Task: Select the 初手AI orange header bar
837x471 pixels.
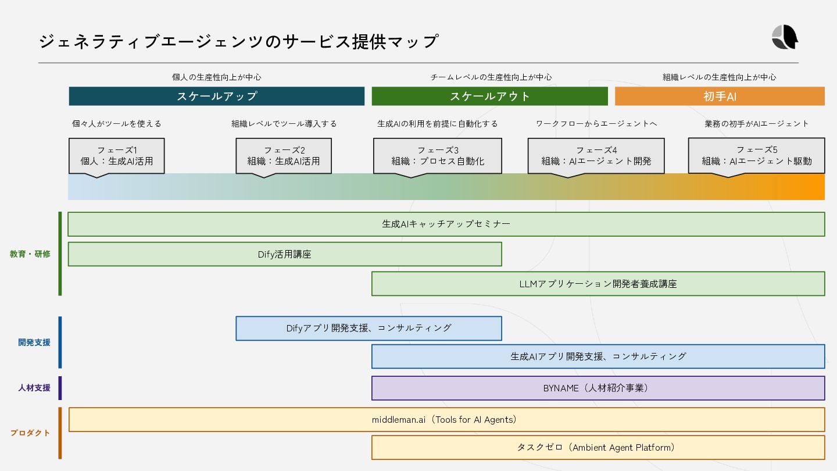Action: pos(720,97)
